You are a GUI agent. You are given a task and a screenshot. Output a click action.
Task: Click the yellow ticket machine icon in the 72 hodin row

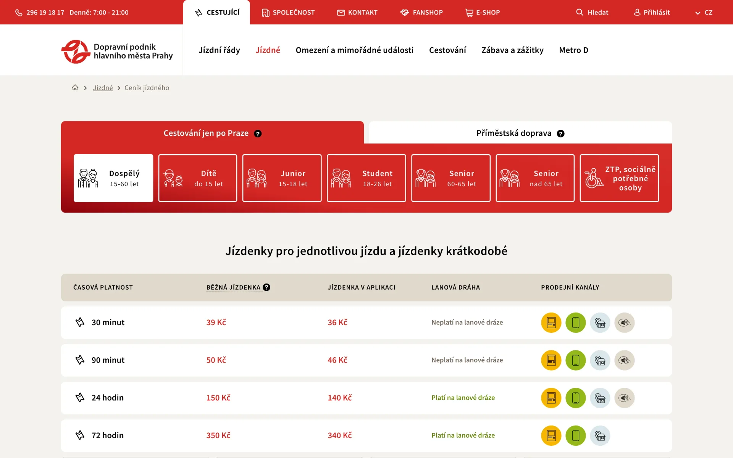point(551,435)
